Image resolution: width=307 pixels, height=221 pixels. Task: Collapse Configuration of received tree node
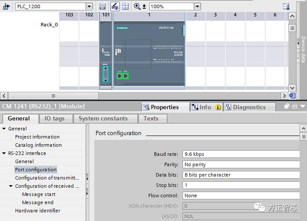click(x=11, y=186)
